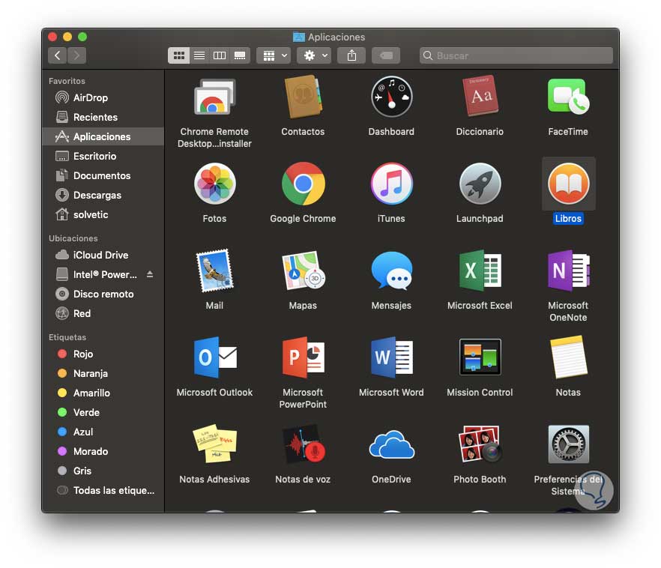Open Disco remoto location
This screenshot has height=568, width=661.
pos(103,294)
